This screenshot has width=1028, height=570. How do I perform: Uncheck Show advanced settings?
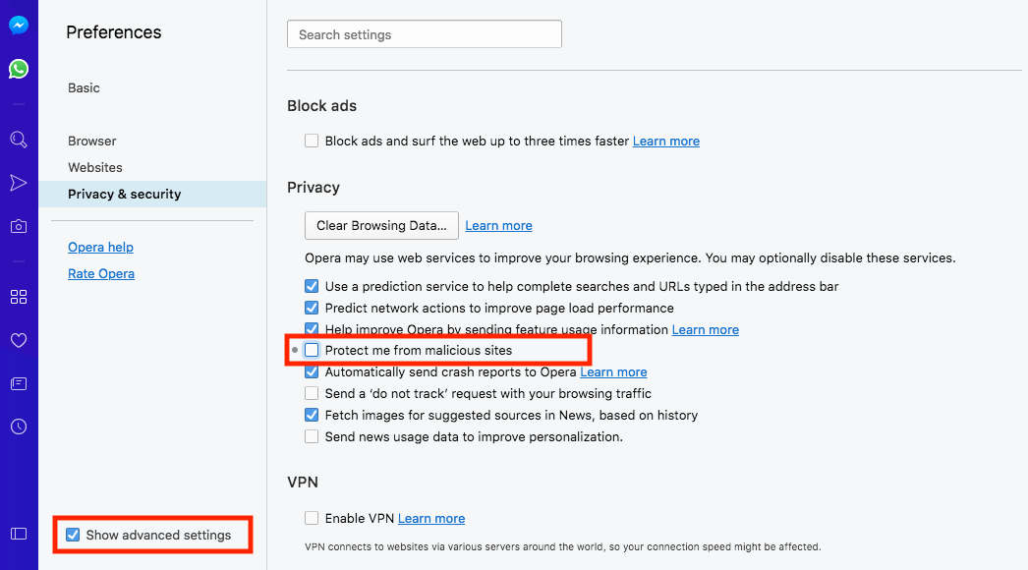tap(73, 535)
